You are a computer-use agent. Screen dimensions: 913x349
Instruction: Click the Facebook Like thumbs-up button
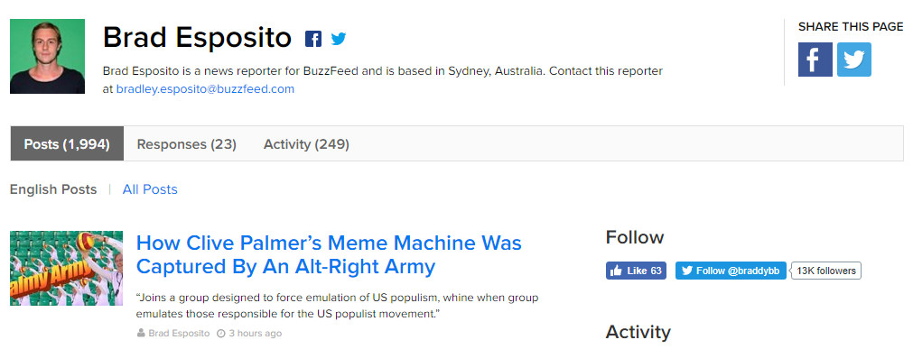636,271
